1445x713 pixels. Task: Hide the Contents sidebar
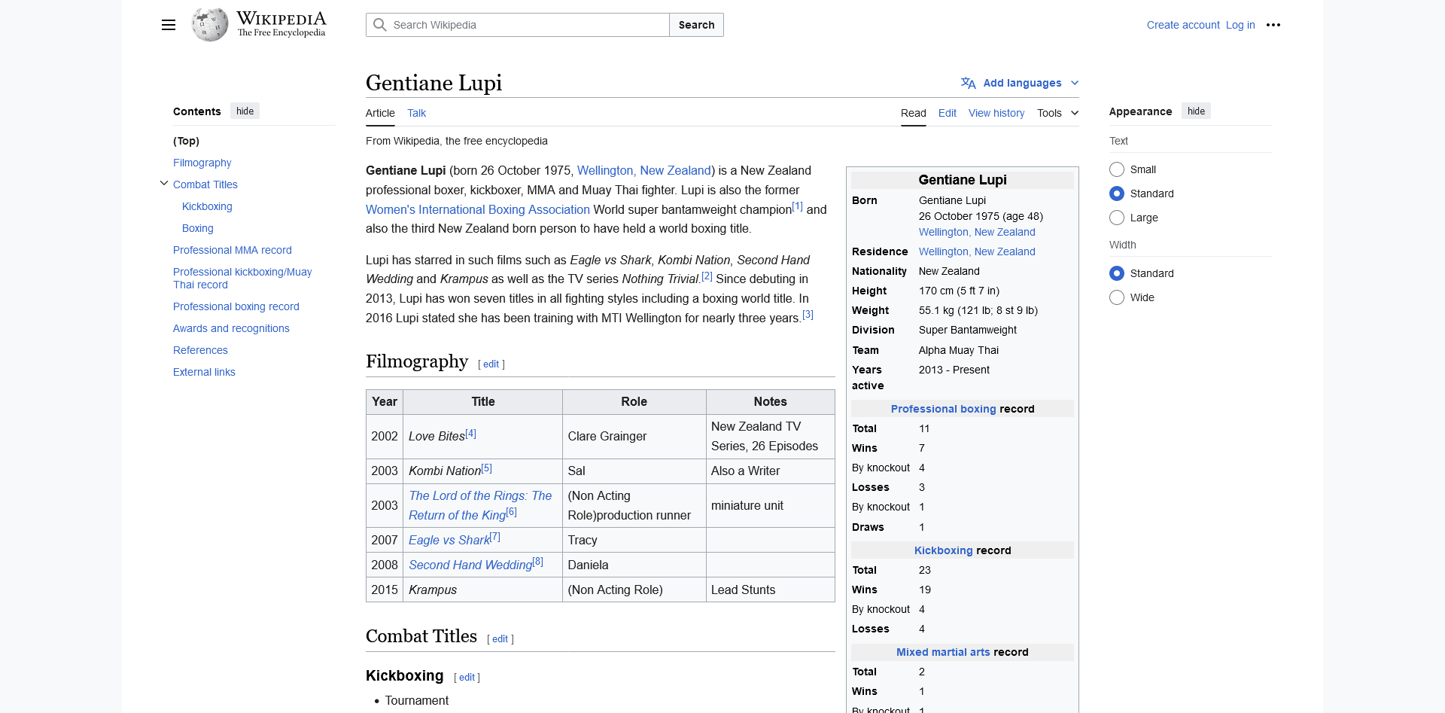pyautogui.click(x=245, y=111)
